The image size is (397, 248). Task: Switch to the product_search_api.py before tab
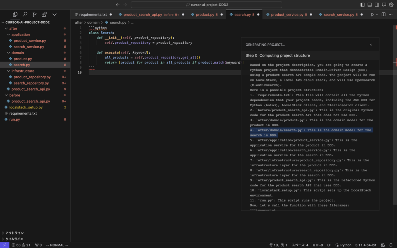click(x=152, y=14)
